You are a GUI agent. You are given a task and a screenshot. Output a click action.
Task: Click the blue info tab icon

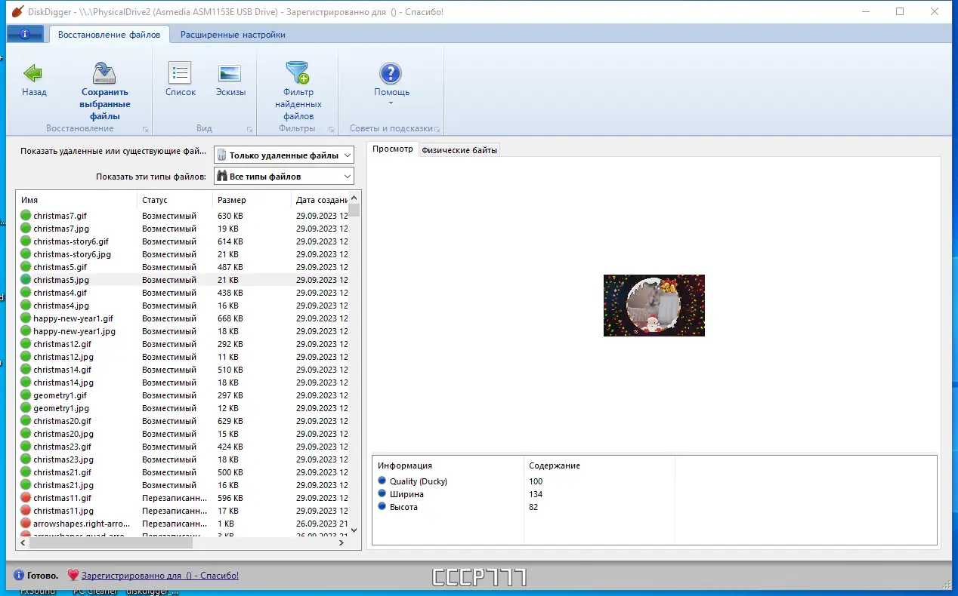[25, 35]
